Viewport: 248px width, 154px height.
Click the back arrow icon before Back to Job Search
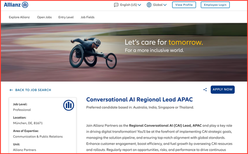(x=11, y=90)
